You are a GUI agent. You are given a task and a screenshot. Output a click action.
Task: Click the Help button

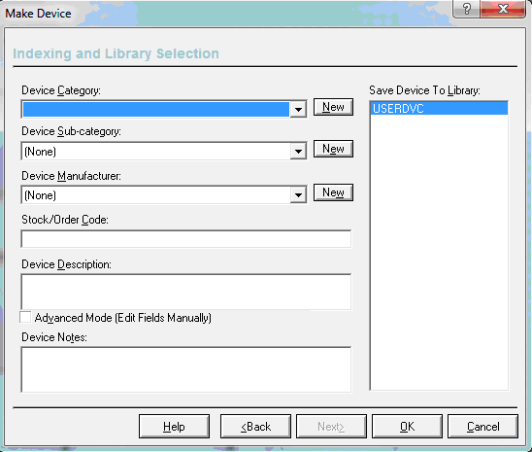tap(174, 426)
